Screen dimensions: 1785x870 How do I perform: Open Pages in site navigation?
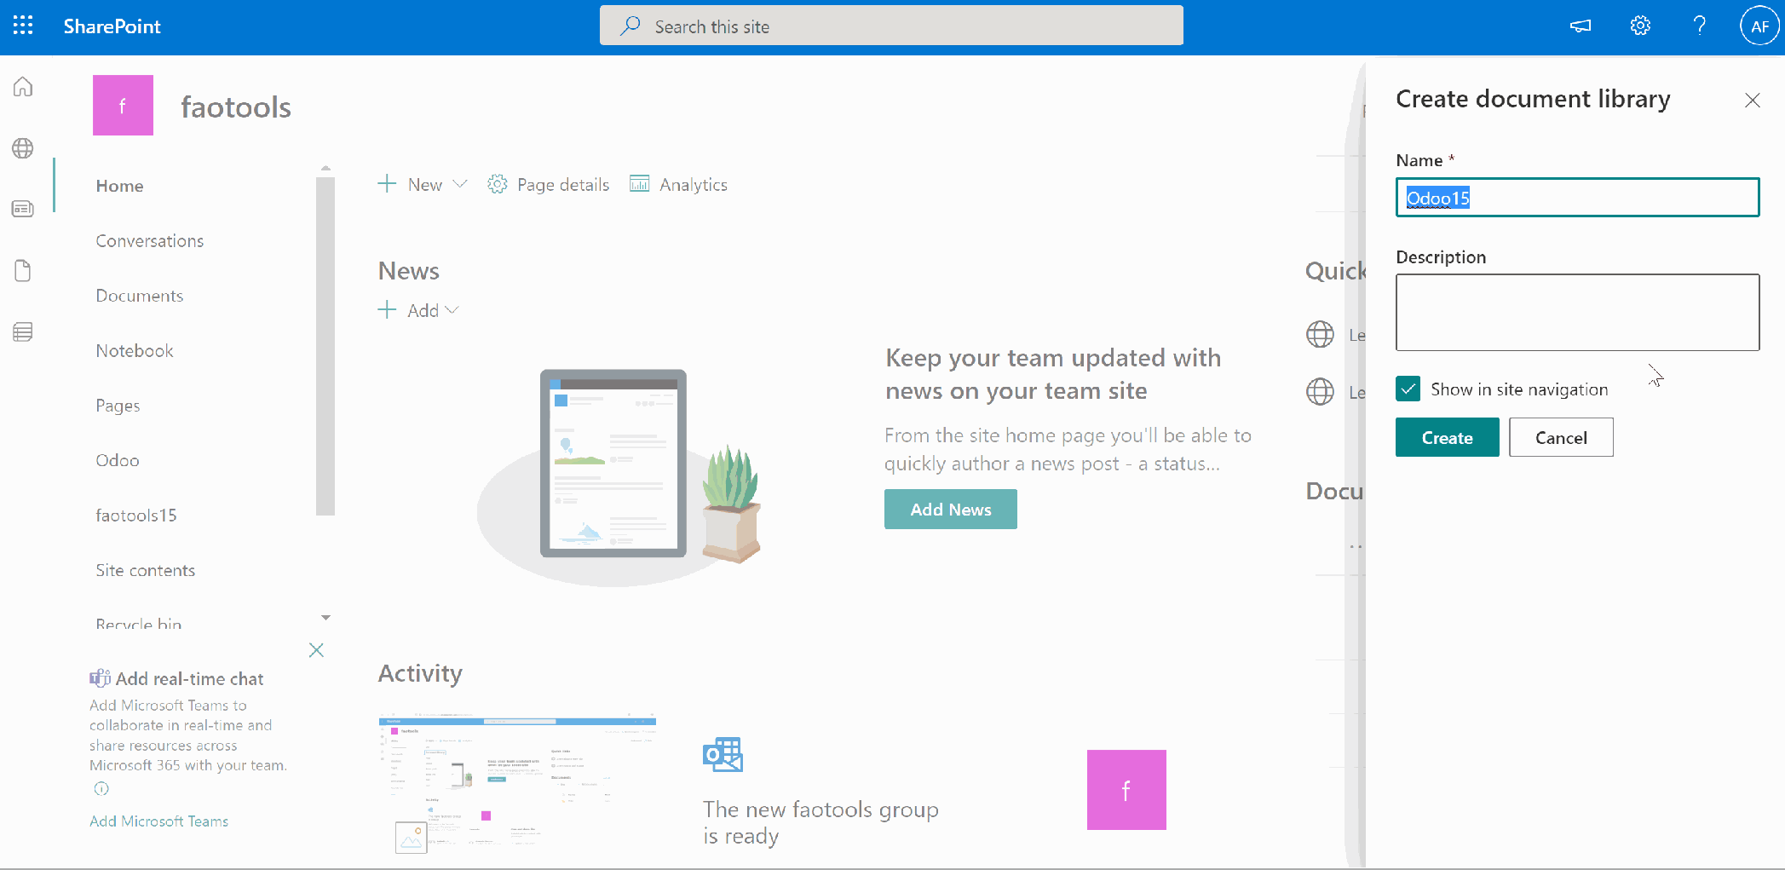(x=118, y=406)
